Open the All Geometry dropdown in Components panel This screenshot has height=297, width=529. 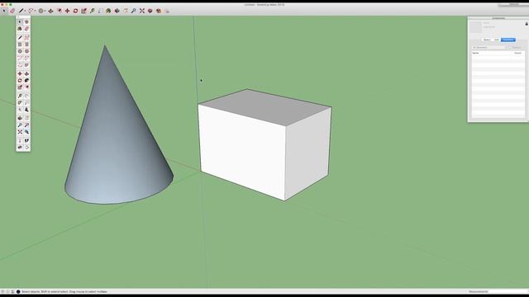[x=488, y=48]
